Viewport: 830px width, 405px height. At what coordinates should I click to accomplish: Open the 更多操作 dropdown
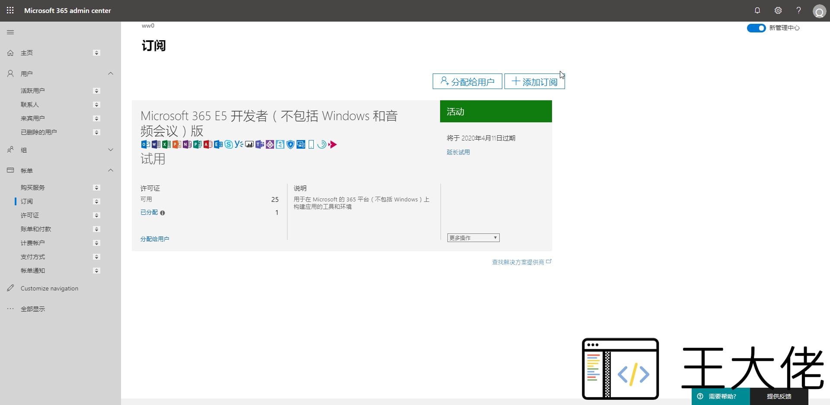[473, 238]
